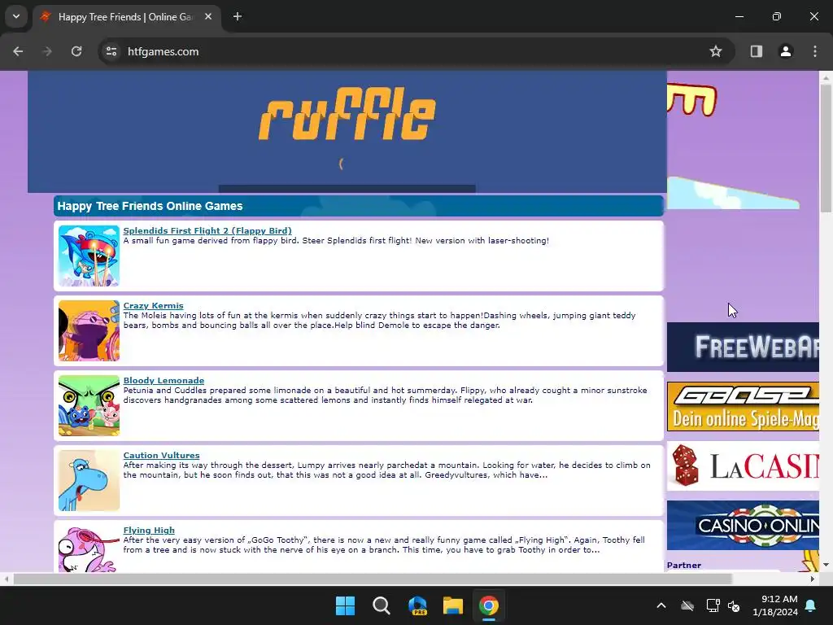The image size is (833, 625).
Task: Open the clock showing 9:12 AM
Action: (775, 605)
